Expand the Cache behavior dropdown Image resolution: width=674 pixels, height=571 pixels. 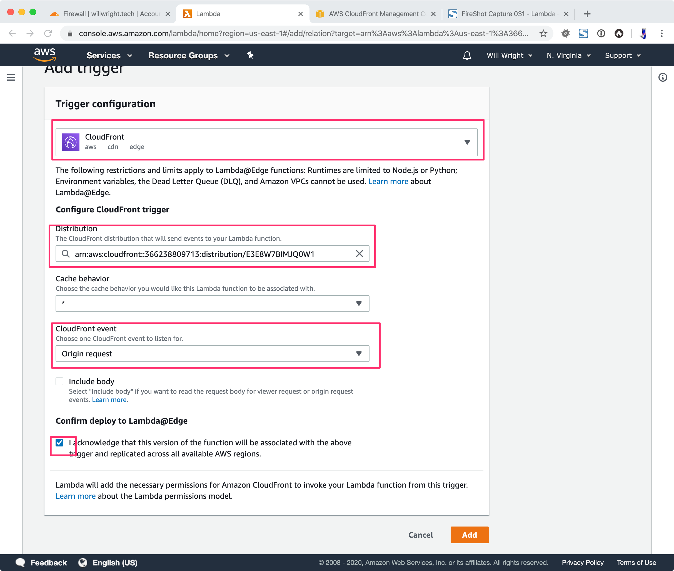click(x=212, y=303)
